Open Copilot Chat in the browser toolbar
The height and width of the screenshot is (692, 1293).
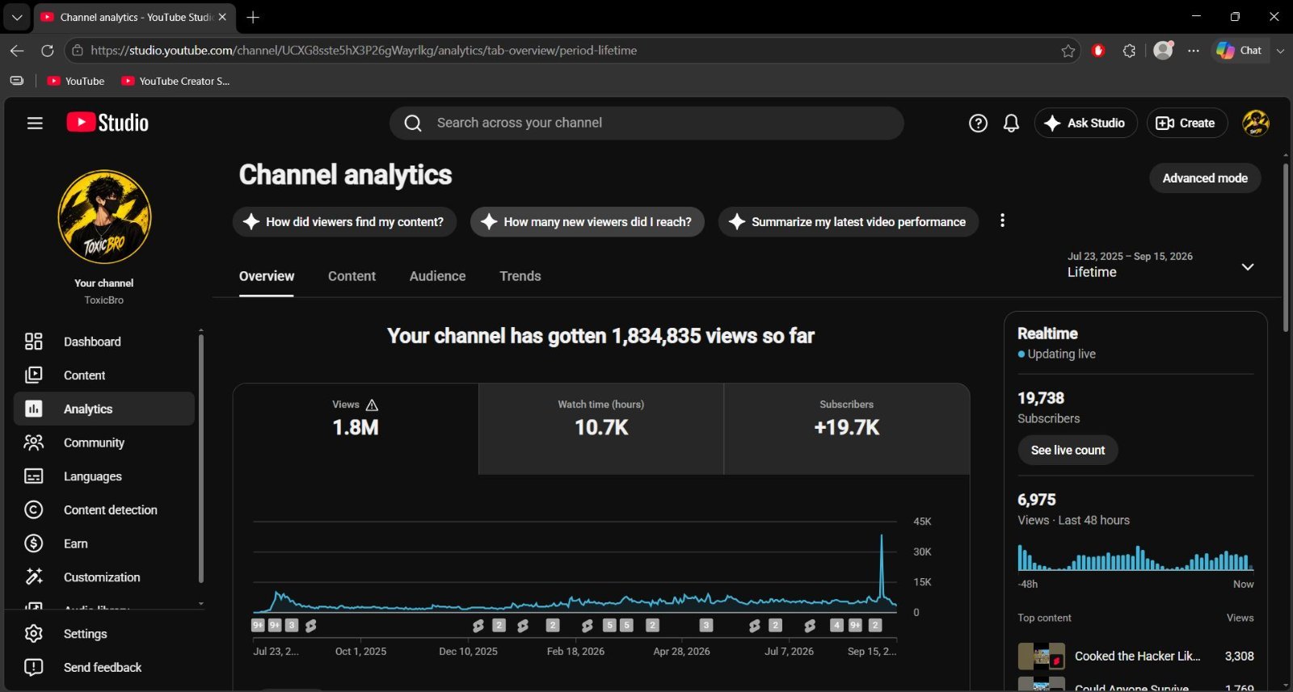click(1240, 51)
